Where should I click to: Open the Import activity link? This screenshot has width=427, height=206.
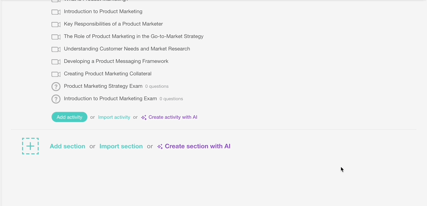pos(114,117)
